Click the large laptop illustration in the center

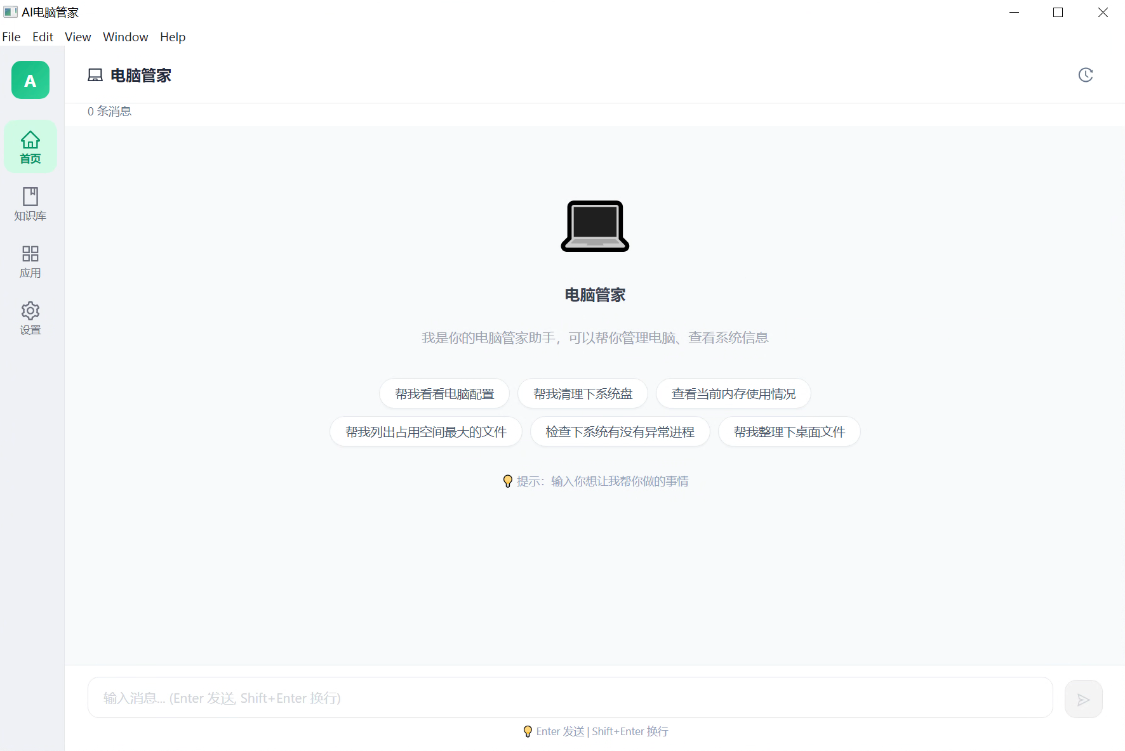click(594, 226)
